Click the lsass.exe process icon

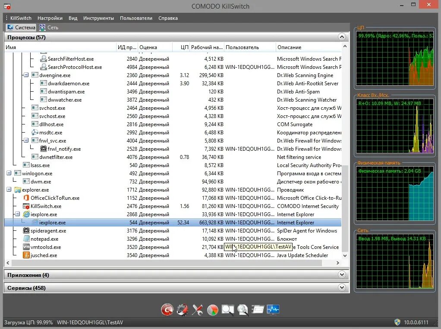pyautogui.click(x=26, y=165)
